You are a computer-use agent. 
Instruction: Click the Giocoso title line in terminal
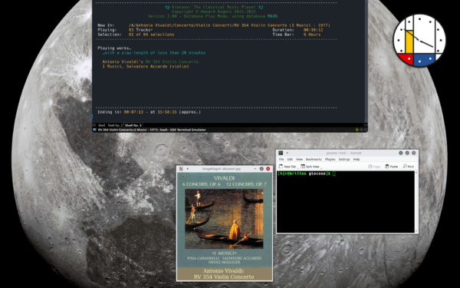point(214,7)
